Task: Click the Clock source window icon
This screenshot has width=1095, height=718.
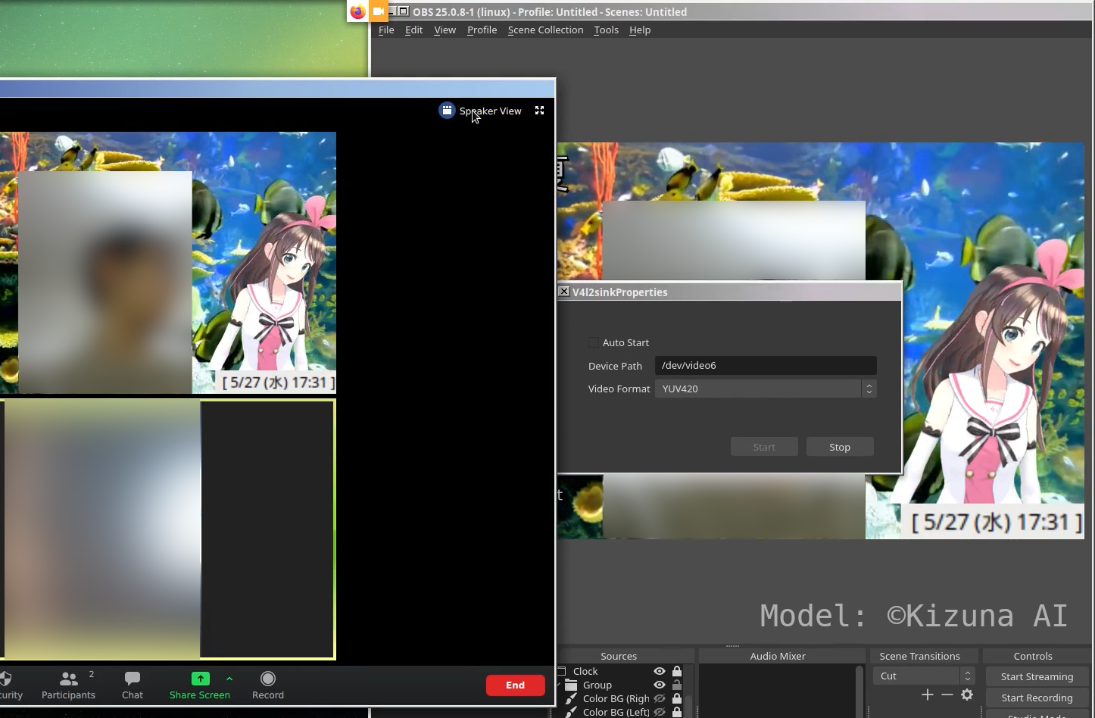Action: [x=562, y=671]
